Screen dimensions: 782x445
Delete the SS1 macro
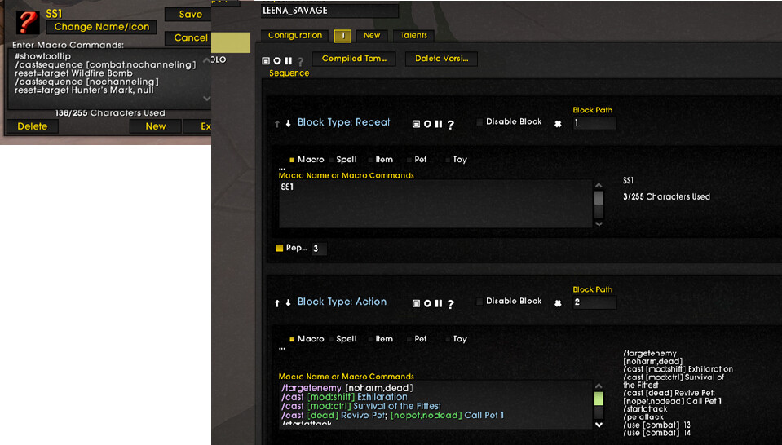coord(33,126)
